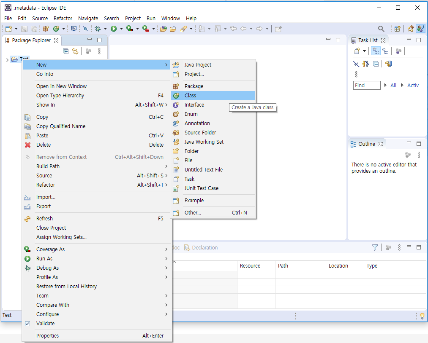The width and height of the screenshot is (428, 343).
Task: Open the dropdown arrow next to Debug icon
Action: click(x=105, y=29)
